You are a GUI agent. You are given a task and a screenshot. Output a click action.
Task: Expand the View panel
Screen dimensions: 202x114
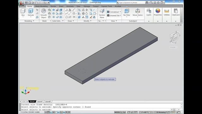click(114, 21)
